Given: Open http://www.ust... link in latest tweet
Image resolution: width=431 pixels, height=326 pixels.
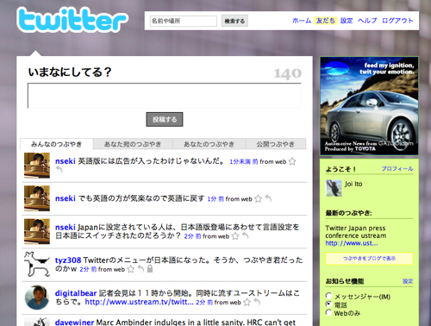Looking at the screenshot, I should coord(352,243).
